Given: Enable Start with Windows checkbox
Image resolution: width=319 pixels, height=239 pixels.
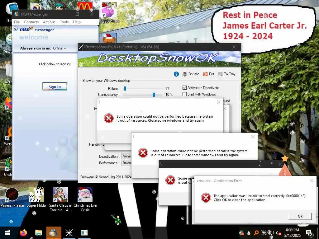Looking at the screenshot, I should (184, 94).
